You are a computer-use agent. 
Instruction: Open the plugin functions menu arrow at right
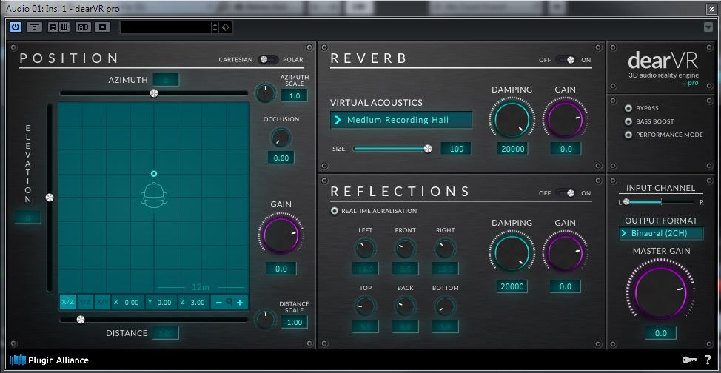tap(708, 27)
